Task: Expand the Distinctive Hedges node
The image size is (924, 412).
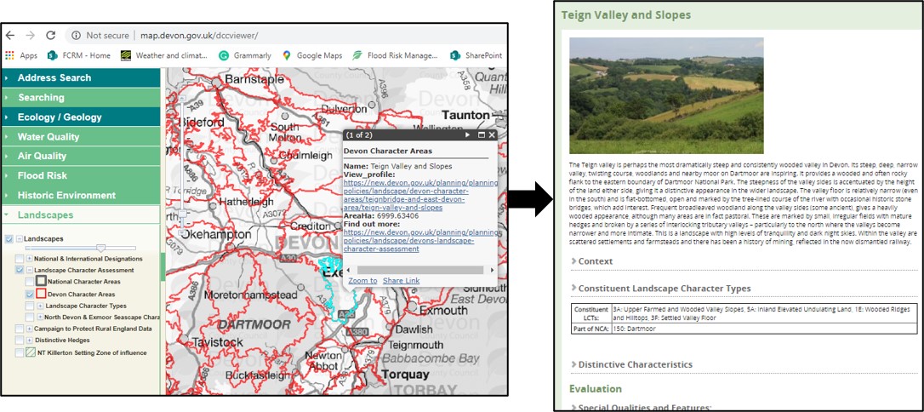Action: [x=30, y=340]
